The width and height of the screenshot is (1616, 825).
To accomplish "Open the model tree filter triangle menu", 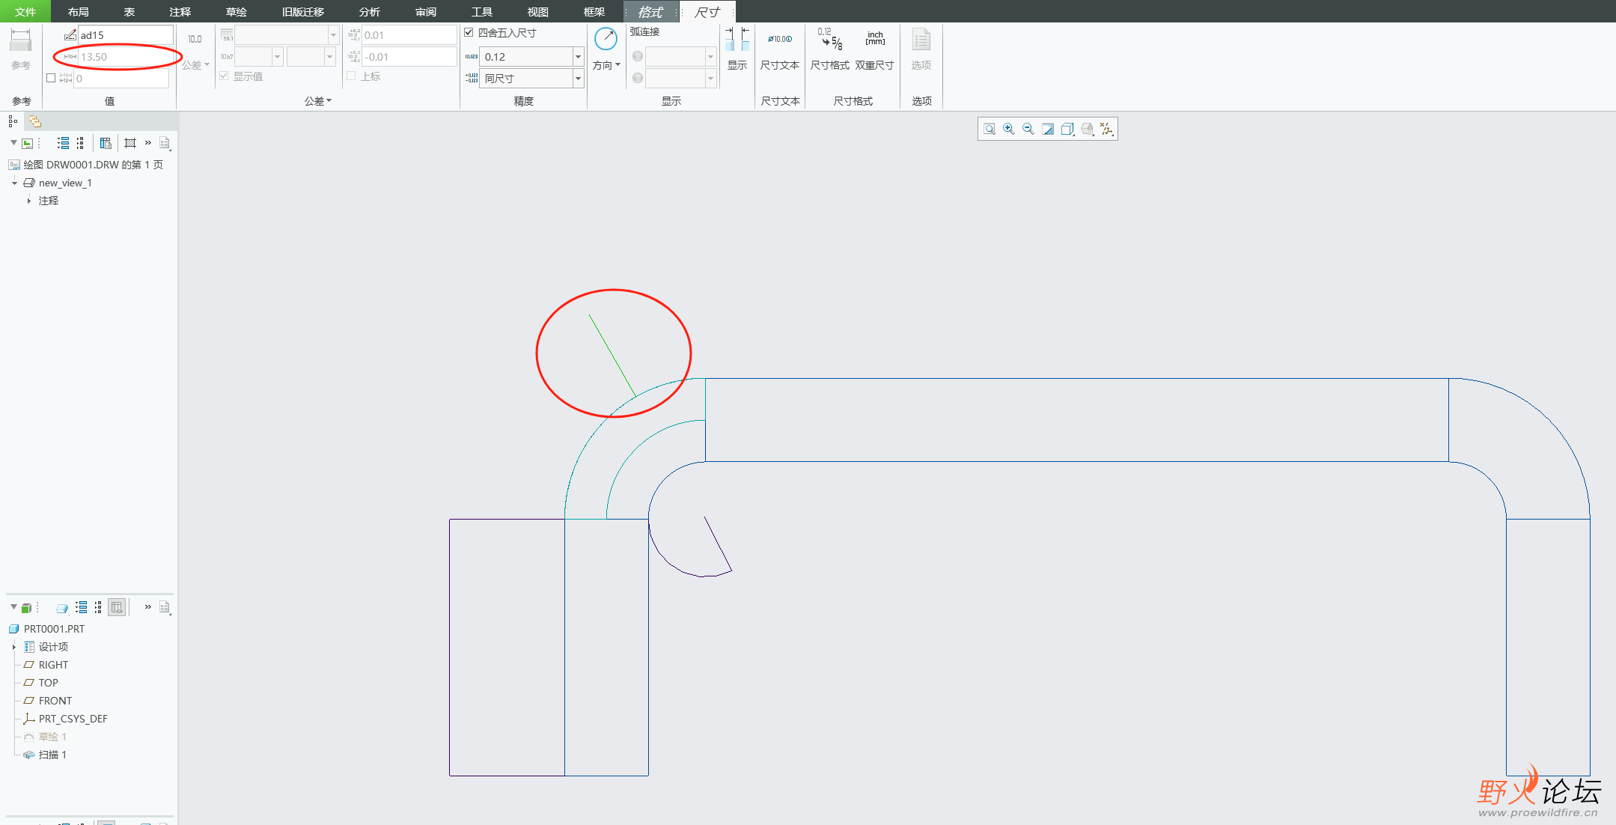I will tap(13, 607).
